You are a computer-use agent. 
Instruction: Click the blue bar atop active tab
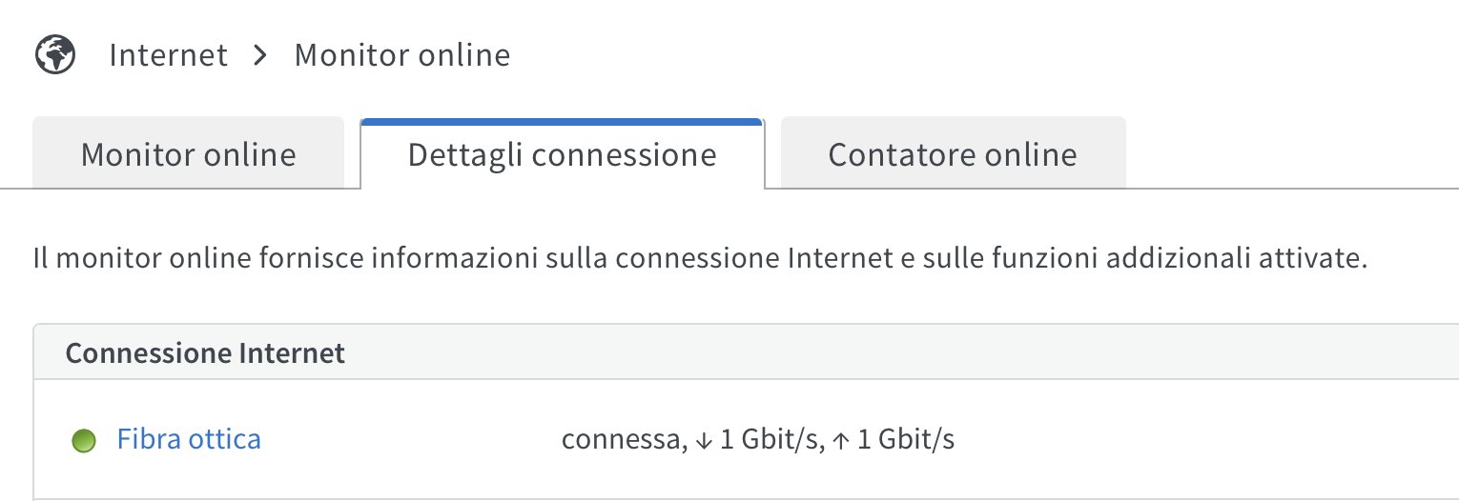(x=562, y=121)
